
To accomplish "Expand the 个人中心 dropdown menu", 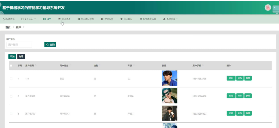I will pos(29,19).
